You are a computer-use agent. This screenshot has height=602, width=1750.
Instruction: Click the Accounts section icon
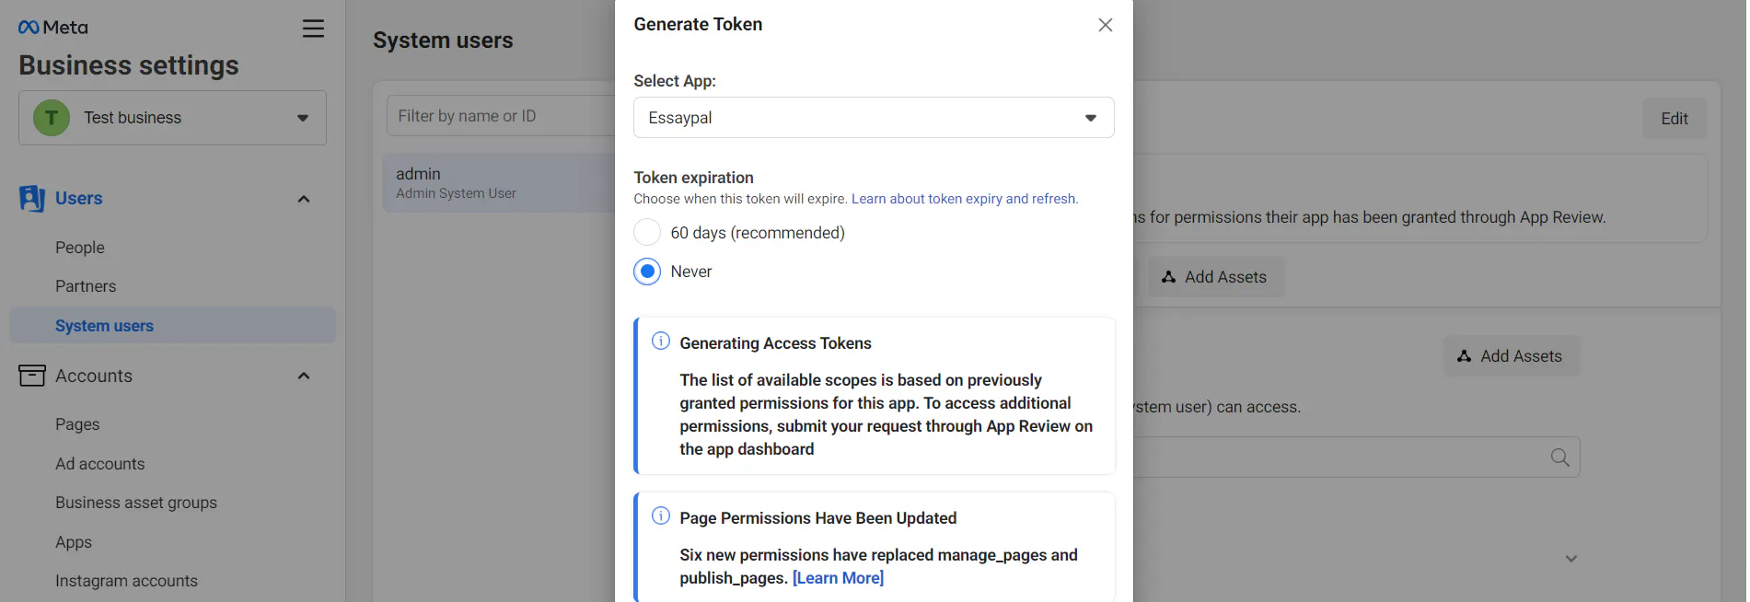click(x=32, y=376)
